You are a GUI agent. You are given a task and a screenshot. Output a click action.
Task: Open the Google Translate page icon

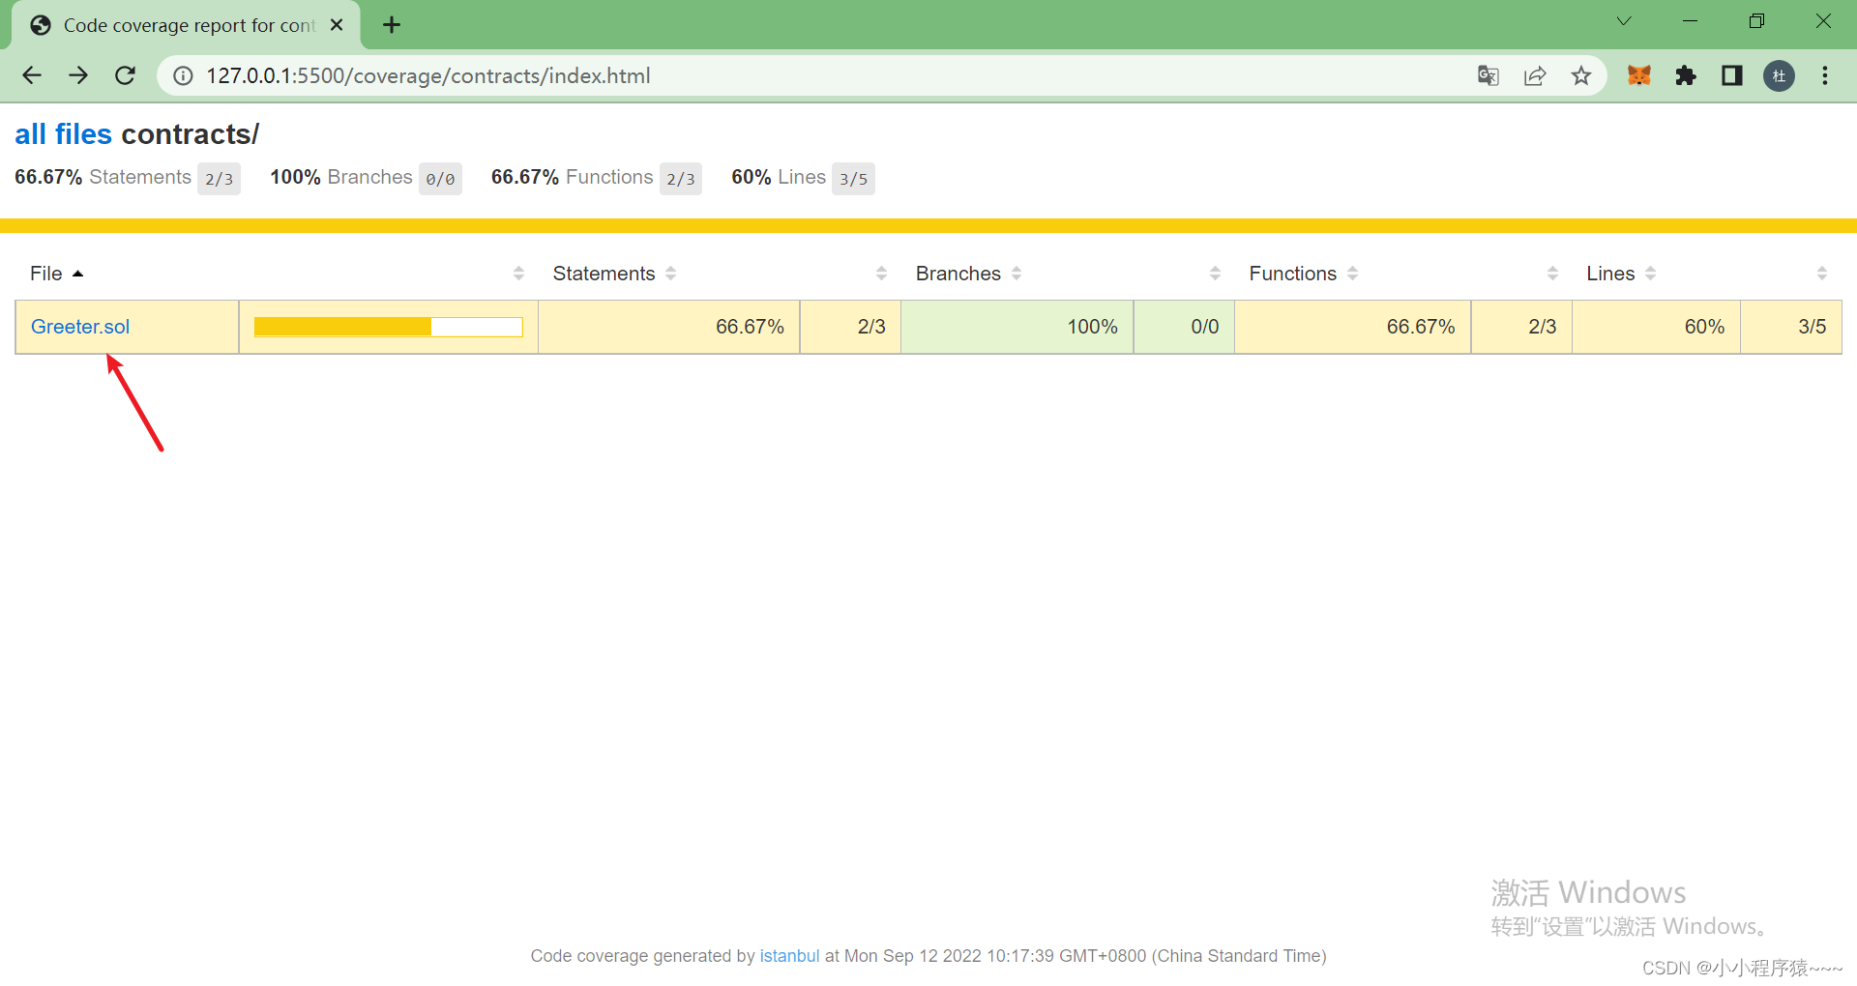click(x=1489, y=75)
